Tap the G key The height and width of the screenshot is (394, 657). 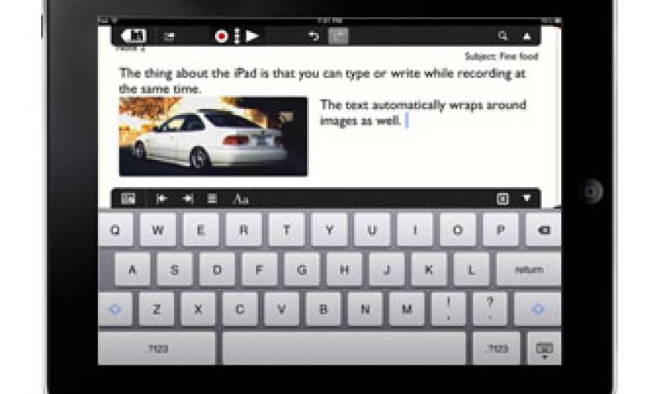(301, 270)
